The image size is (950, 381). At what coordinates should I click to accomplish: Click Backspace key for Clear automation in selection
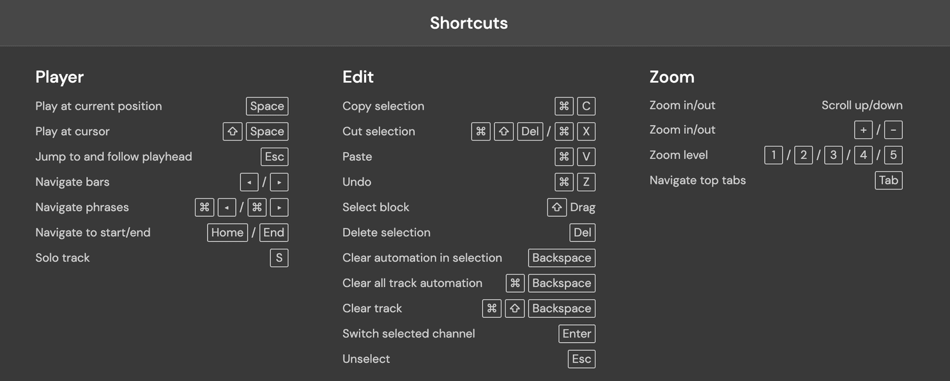pos(562,258)
